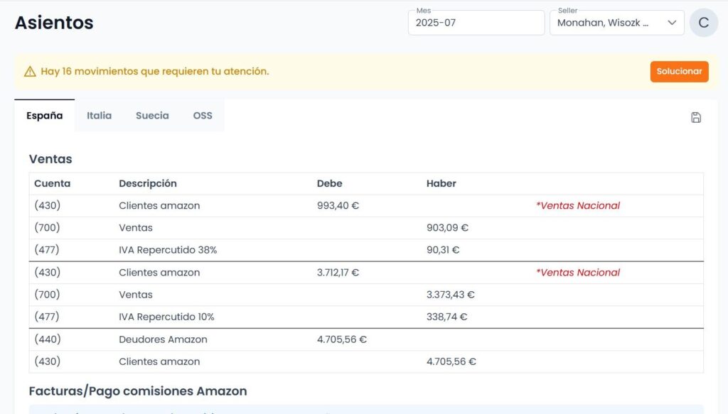This screenshot has width=728, height=414.
Task: Click the save disk icon
Action: pos(695,117)
